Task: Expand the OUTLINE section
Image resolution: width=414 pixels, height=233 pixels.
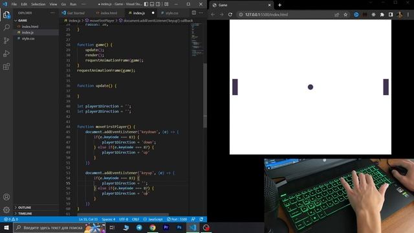Action: pyautogui.click(x=25, y=208)
